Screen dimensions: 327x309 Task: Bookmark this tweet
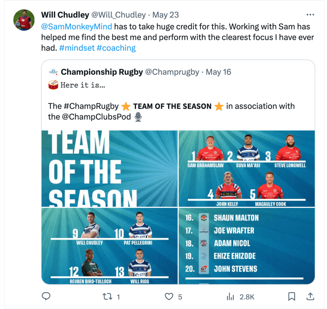click(x=292, y=297)
